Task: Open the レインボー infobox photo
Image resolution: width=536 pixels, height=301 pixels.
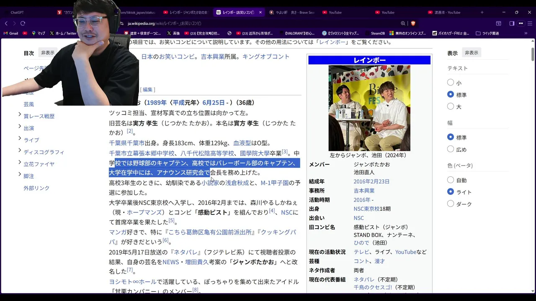Action: 369,108
